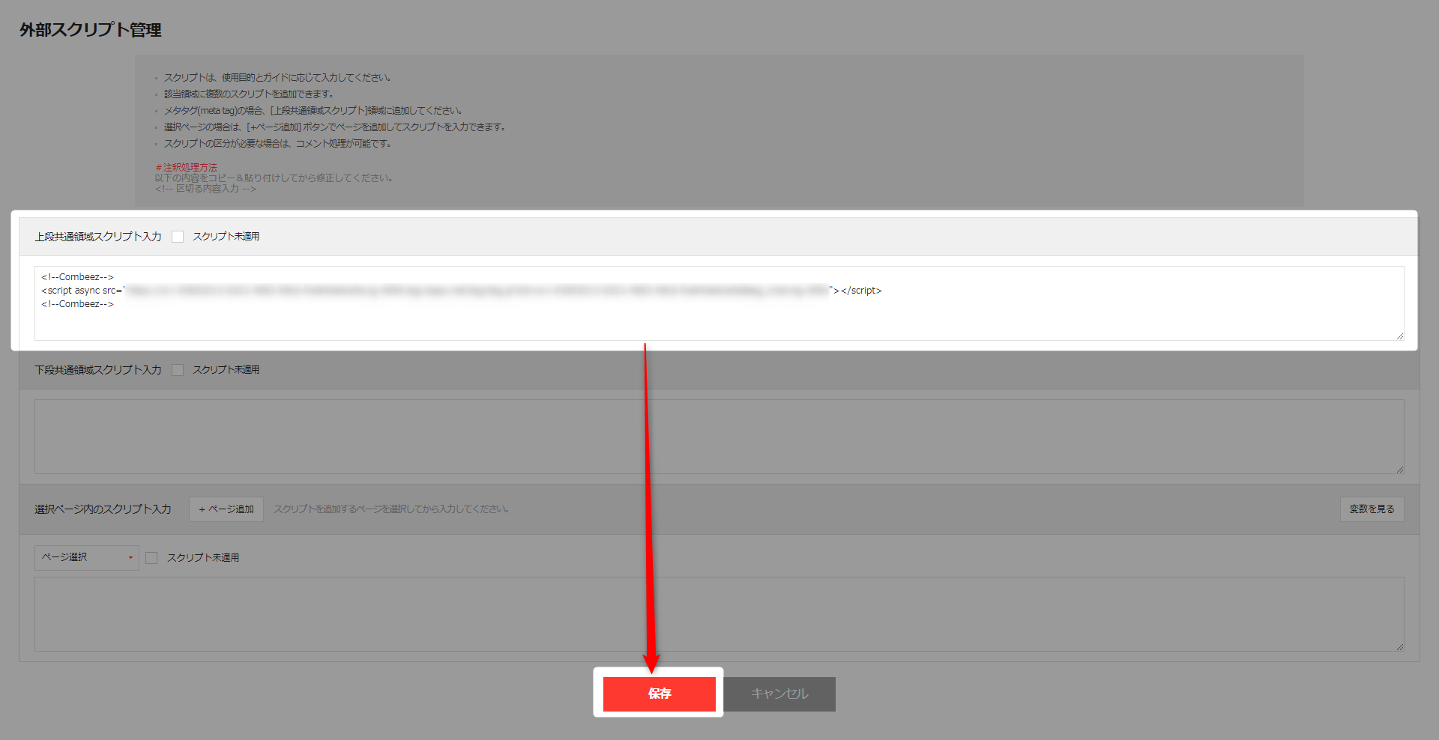Click the 下段共通領域スクリプト入力 label
Screen dimensions: 1439x740
tap(98, 370)
